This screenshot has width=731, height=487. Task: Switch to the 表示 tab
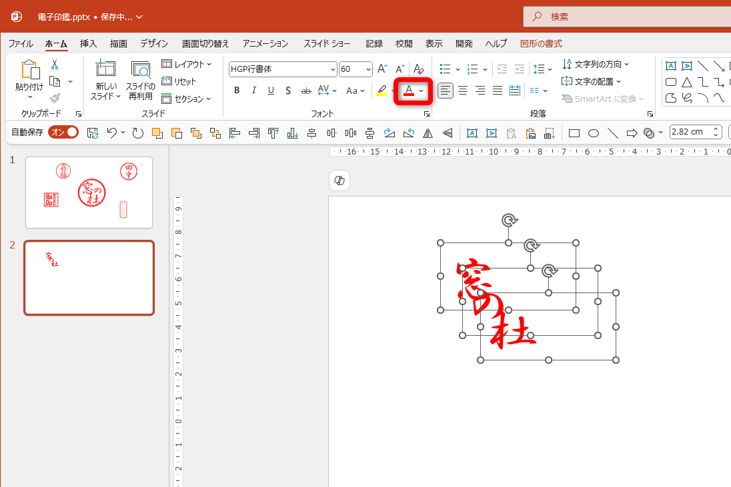click(x=434, y=44)
